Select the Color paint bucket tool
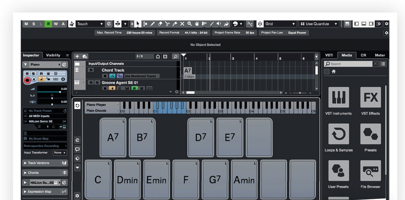 pyautogui.click(x=226, y=24)
